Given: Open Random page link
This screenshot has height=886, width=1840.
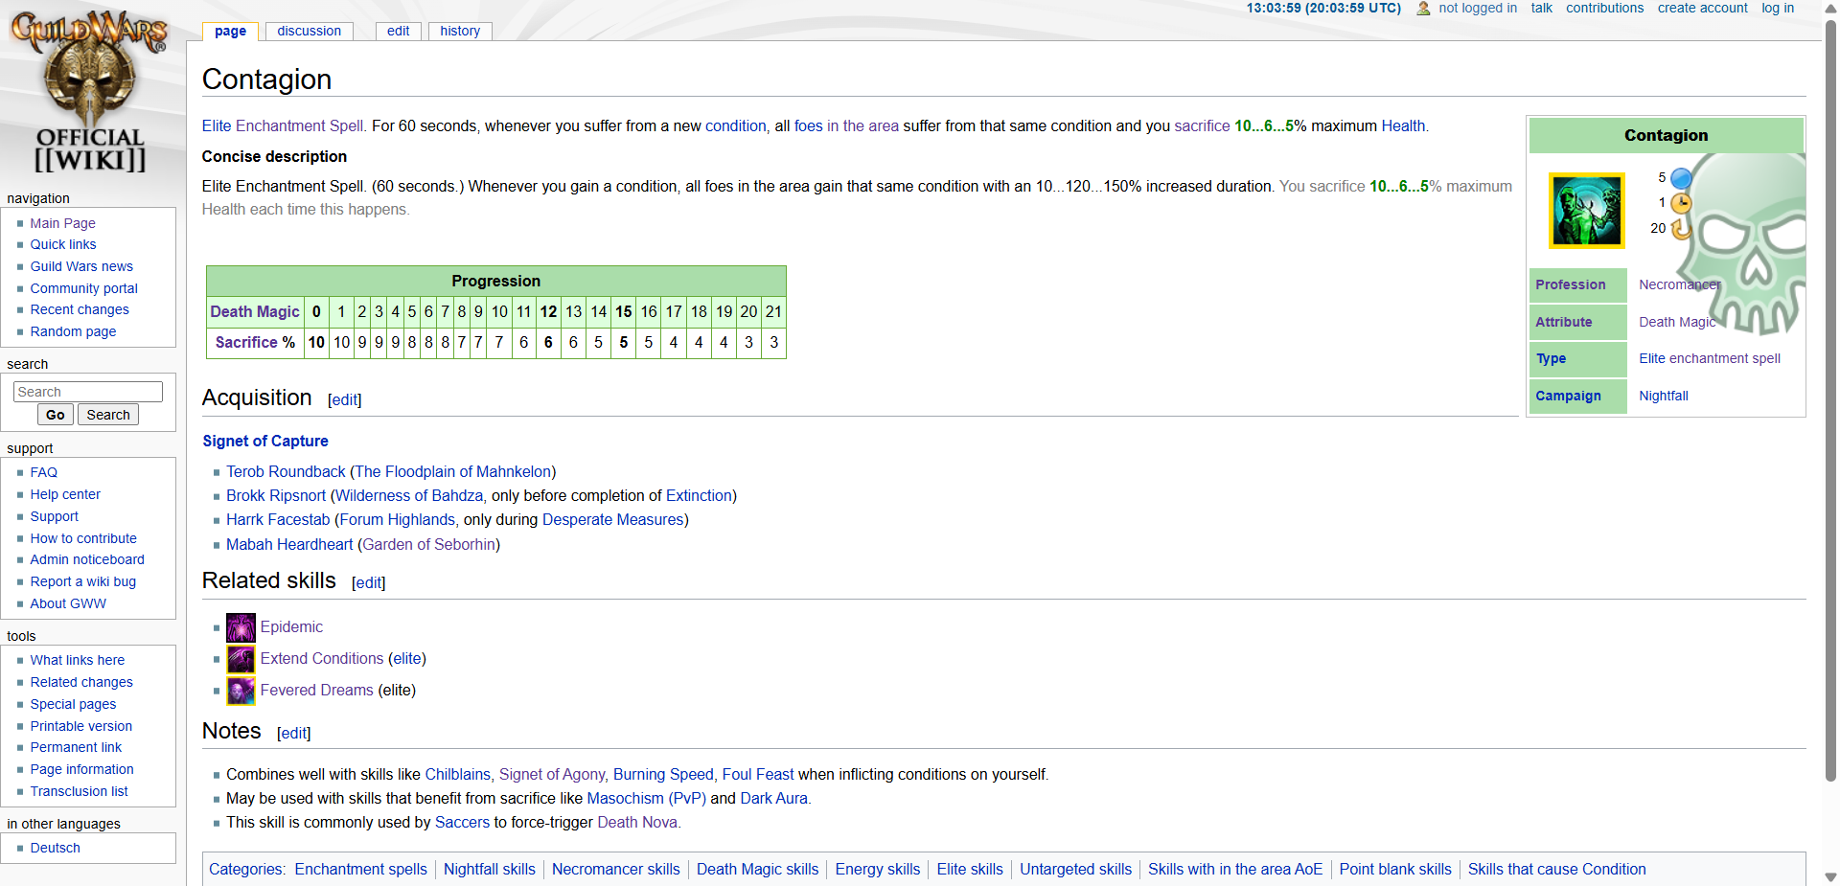Looking at the screenshot, I should (73, 331).
